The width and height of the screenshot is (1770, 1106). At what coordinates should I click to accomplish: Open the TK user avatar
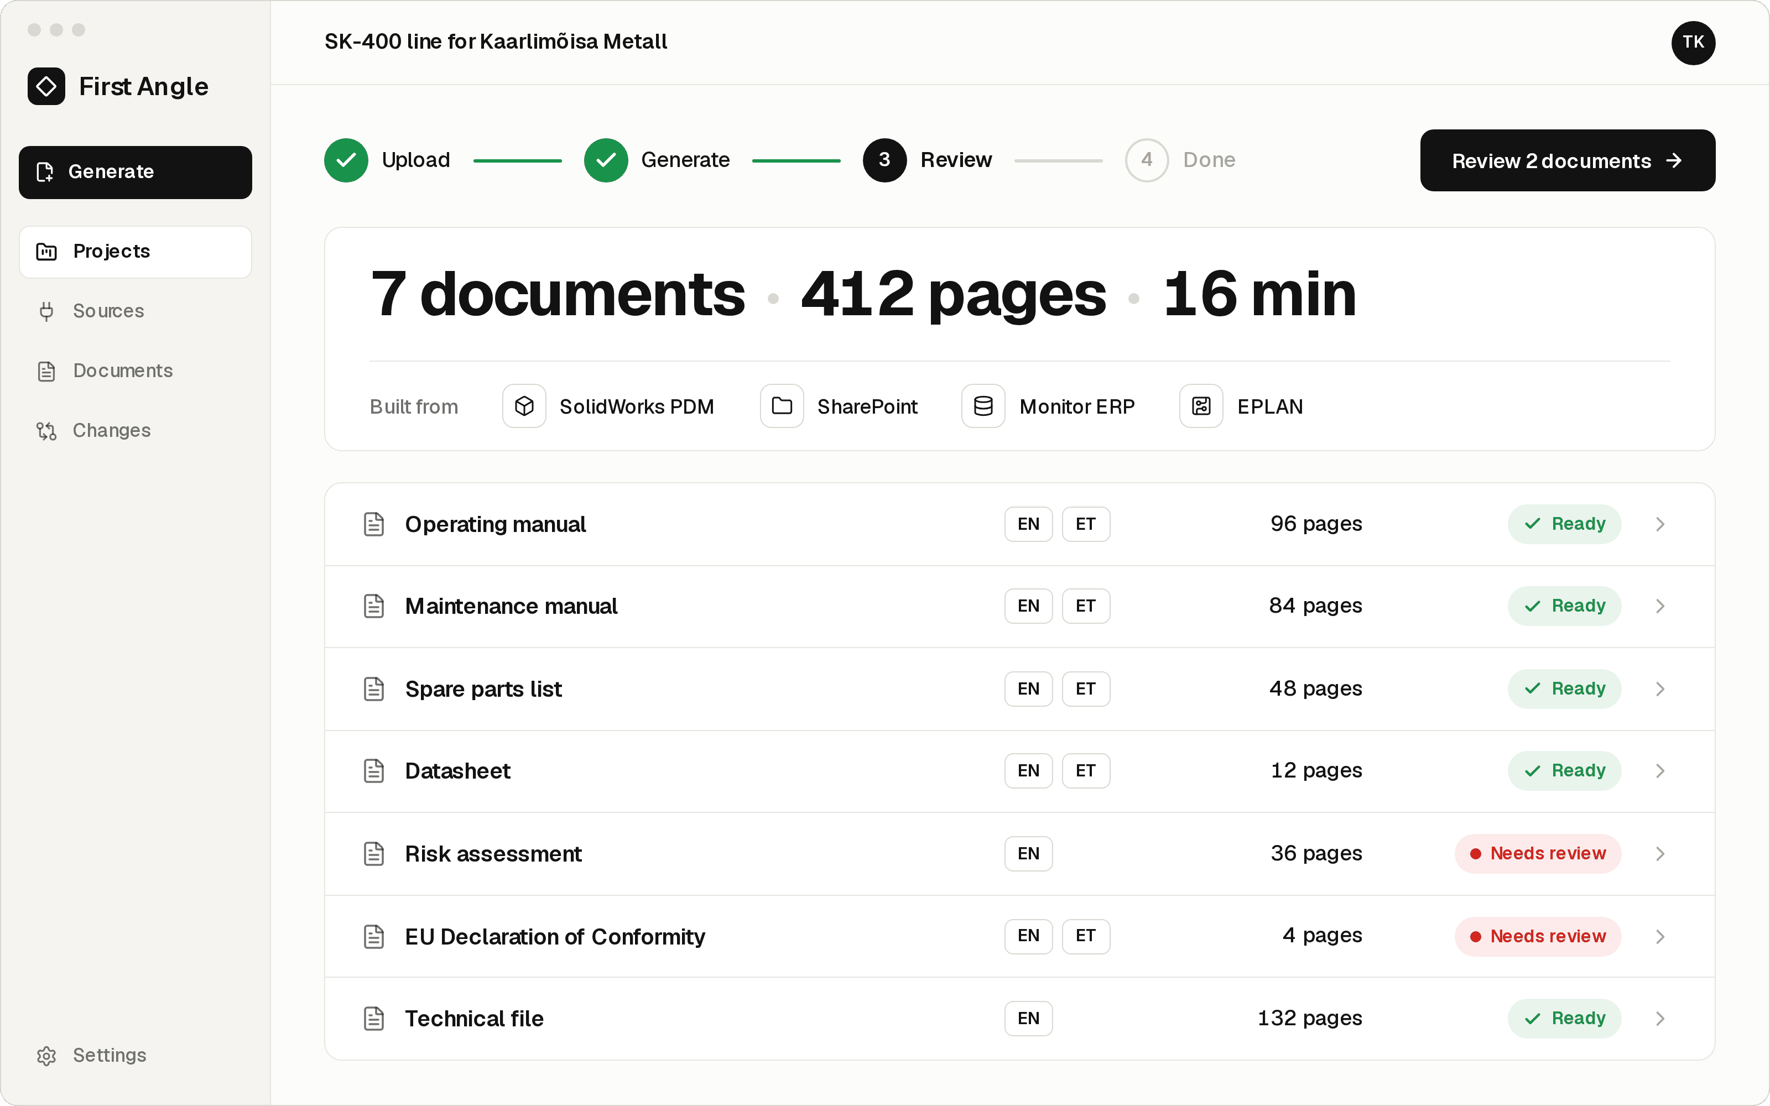click(1693, 43)
